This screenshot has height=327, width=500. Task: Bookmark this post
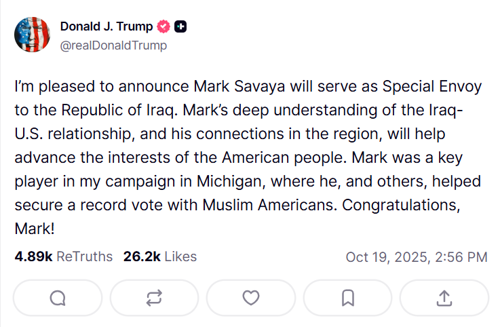coord(347,298)
